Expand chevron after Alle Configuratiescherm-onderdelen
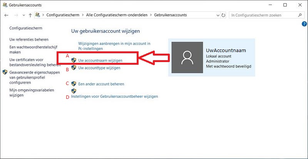The height and width of the screenshot is (159, 308). tap(151, 15)
